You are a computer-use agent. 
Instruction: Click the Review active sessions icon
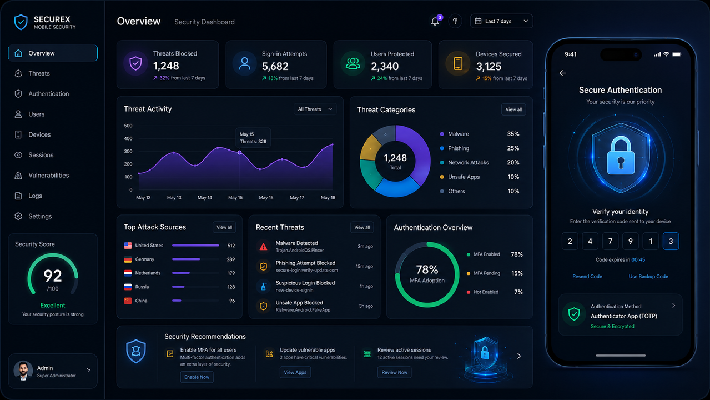[x=367, y=353]
